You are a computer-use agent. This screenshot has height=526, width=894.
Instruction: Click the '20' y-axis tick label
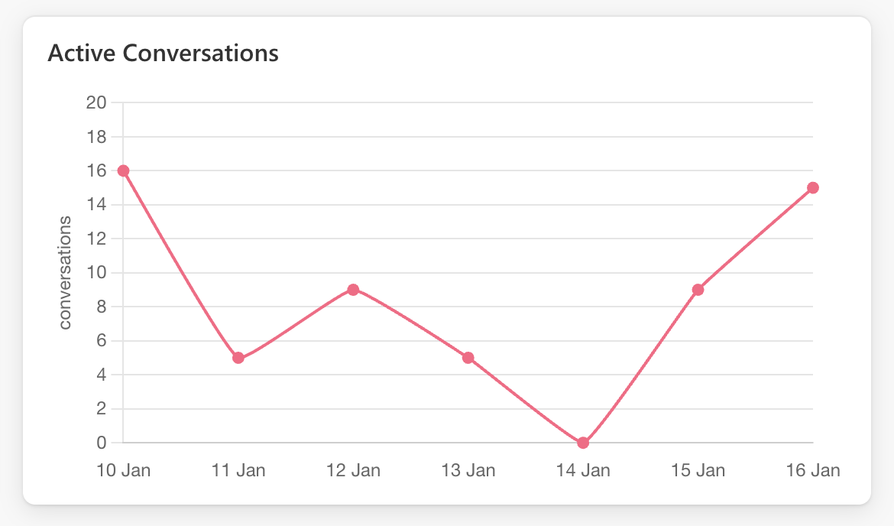pos(98,102)
